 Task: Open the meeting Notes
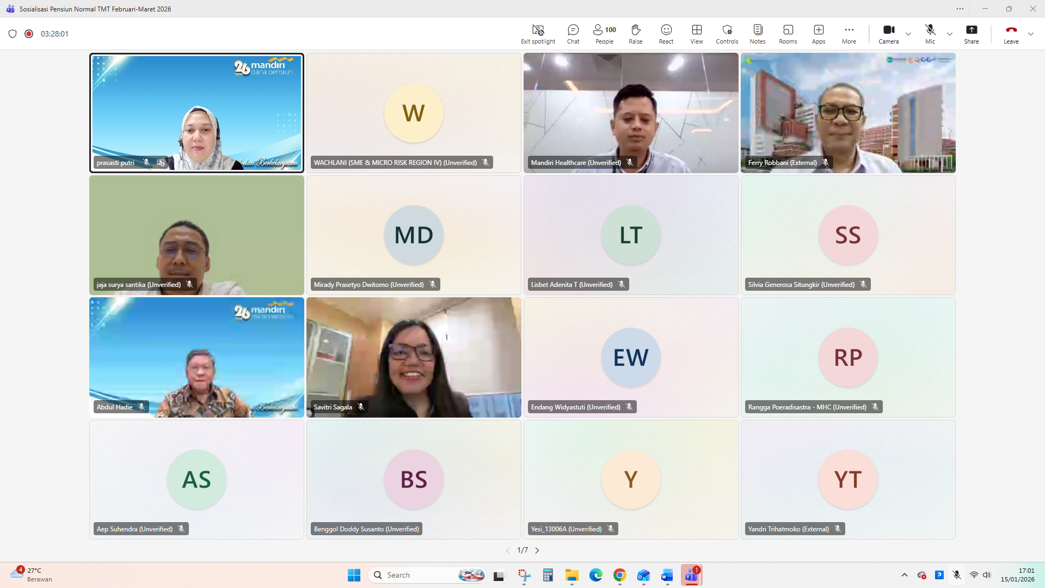(758, 34)
